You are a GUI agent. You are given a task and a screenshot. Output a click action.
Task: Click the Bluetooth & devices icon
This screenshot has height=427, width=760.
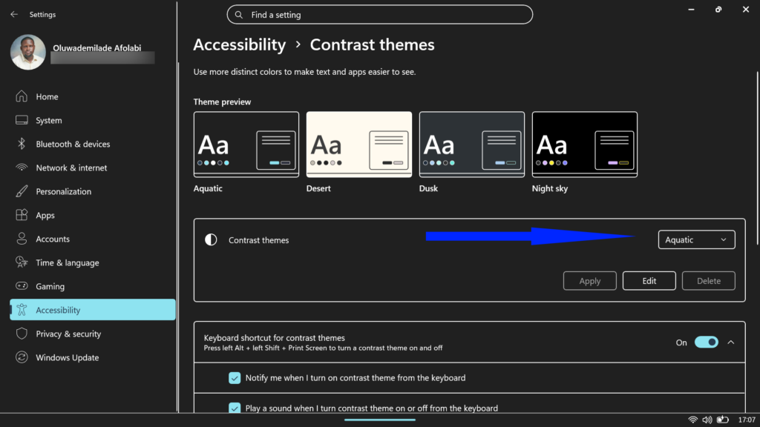coord(23,144)
